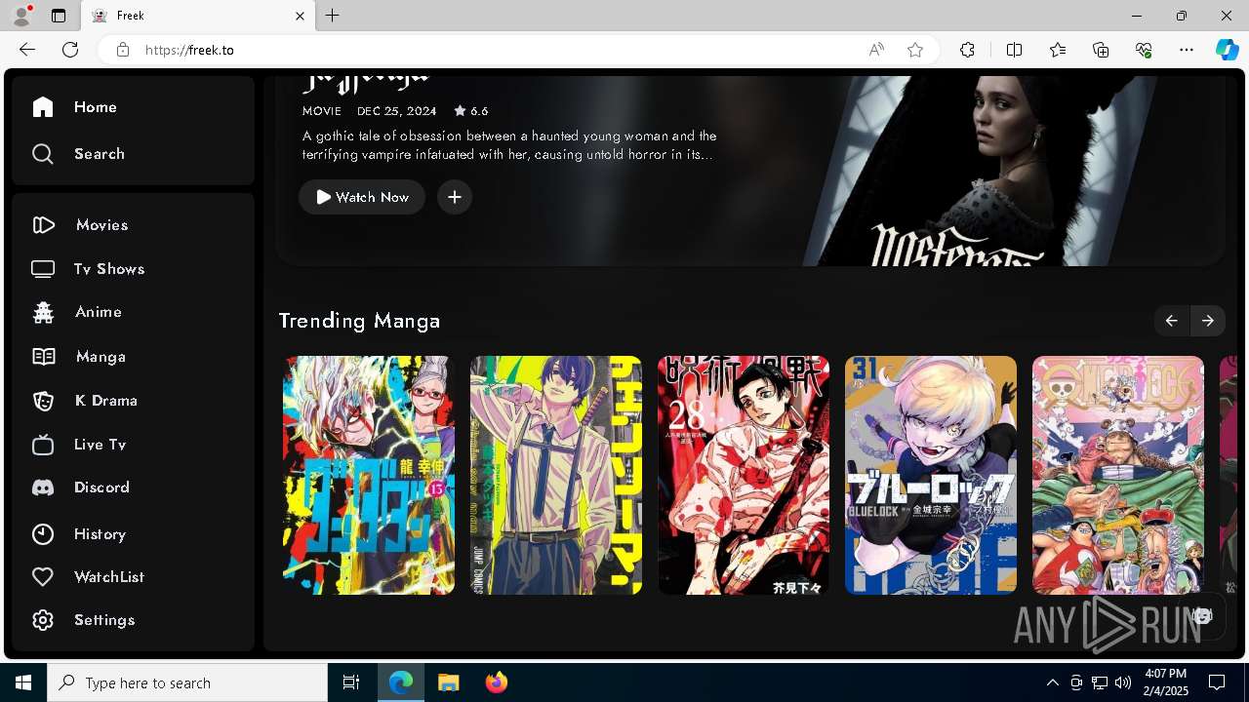Go to the previous Trending Manga slide
Screen dimensions: 1249x702
pyautogui.click(x=1172, y=321)
